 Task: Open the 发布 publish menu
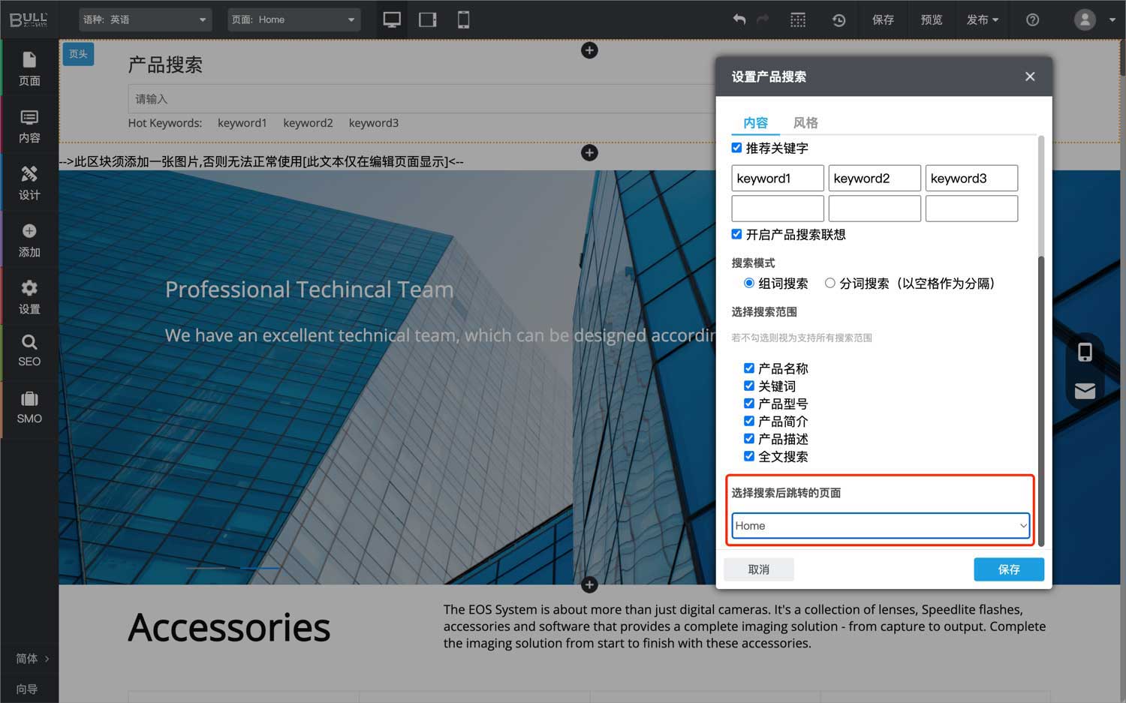tap(982, 20)
